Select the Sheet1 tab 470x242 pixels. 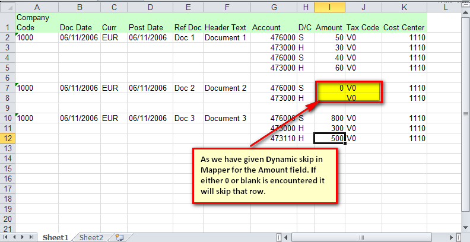pyautogui.click(x=55, y=237)
